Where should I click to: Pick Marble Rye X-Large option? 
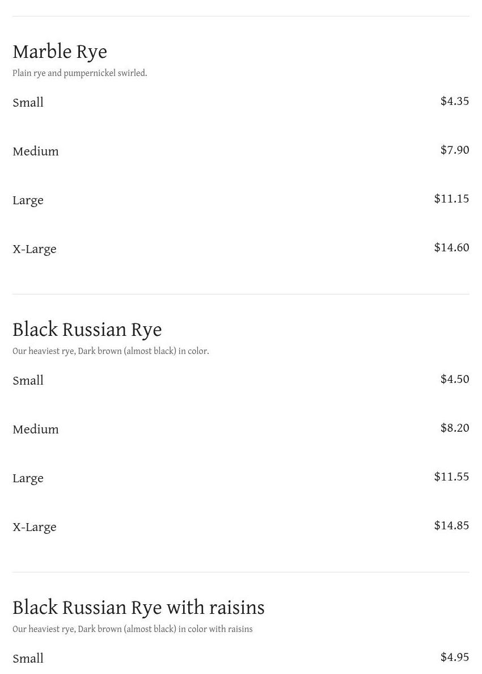(x=35, y=249)
